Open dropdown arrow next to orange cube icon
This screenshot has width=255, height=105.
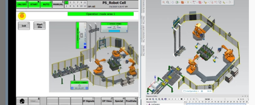185,2
